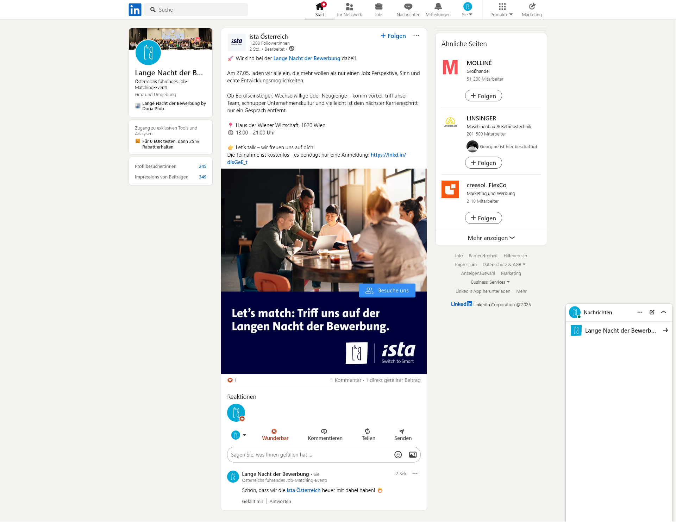676x522 pixels.
Task: Open the Lange Nacht der Bewerbung by Doria Pfob link
Action: coord(174,106)
